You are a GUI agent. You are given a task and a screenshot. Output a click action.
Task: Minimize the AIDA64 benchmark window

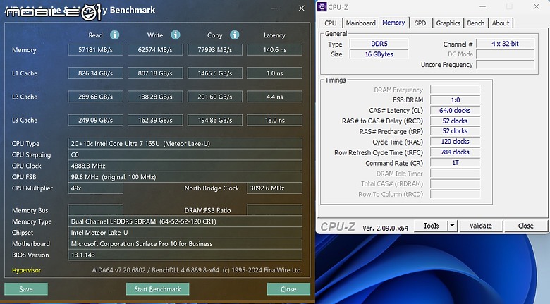[x=274, y=8]
